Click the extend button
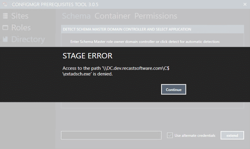The width and height of the screenshot is (250, 149). click(x=232, y=136)
